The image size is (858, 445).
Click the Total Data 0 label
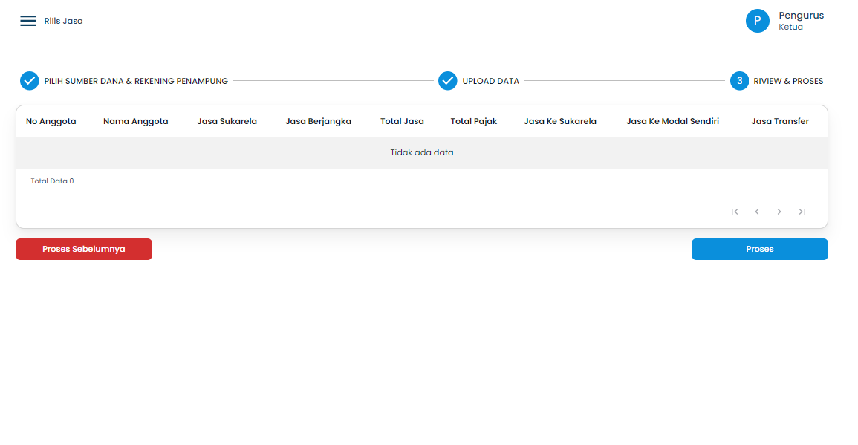coord(52,181)
